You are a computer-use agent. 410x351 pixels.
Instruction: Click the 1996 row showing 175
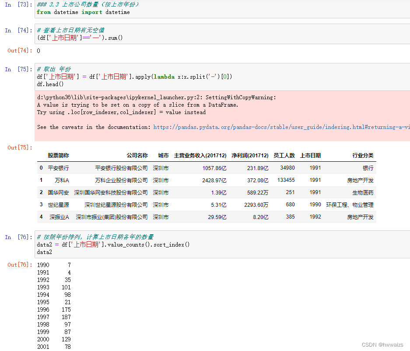click(54, 309)
